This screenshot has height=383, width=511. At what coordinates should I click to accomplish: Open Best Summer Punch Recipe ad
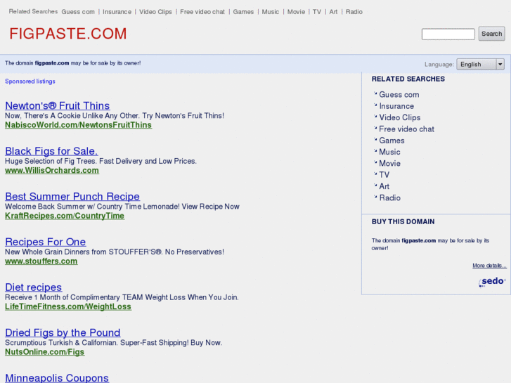(x=72, y=196)
